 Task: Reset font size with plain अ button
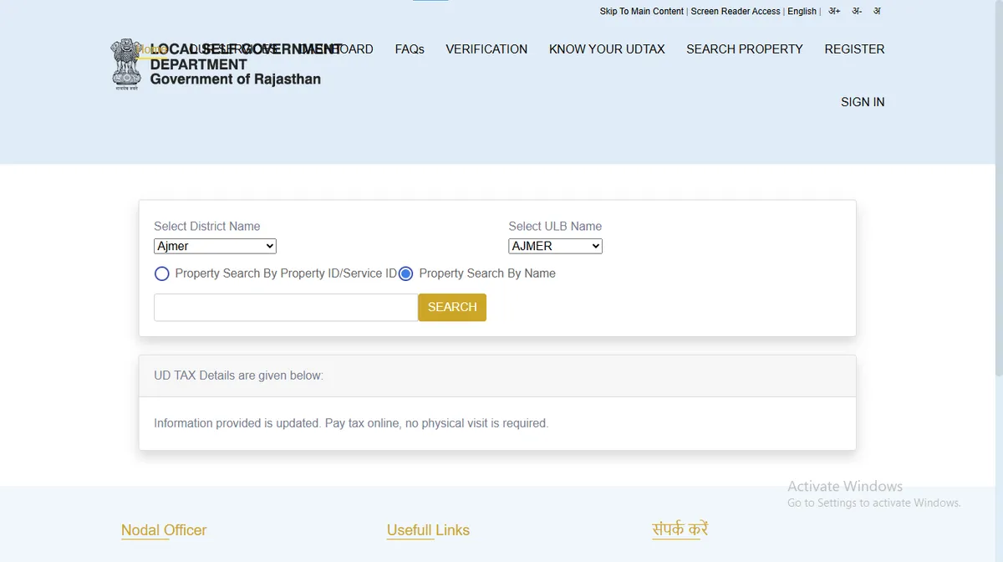[x=877, y=12]
